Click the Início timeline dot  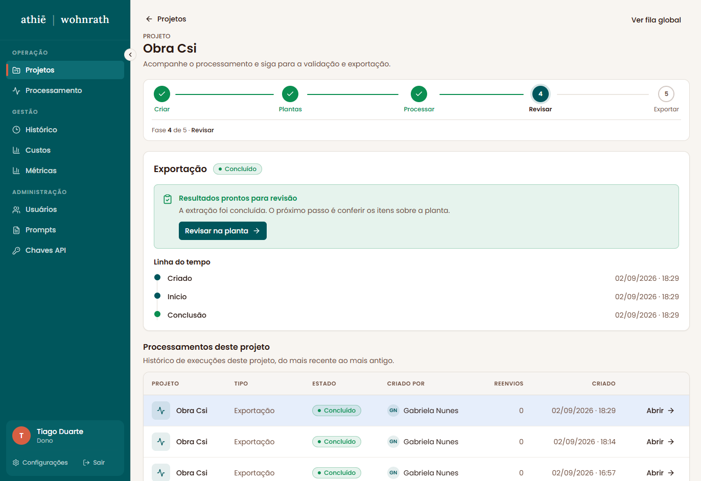click(157, 296)
